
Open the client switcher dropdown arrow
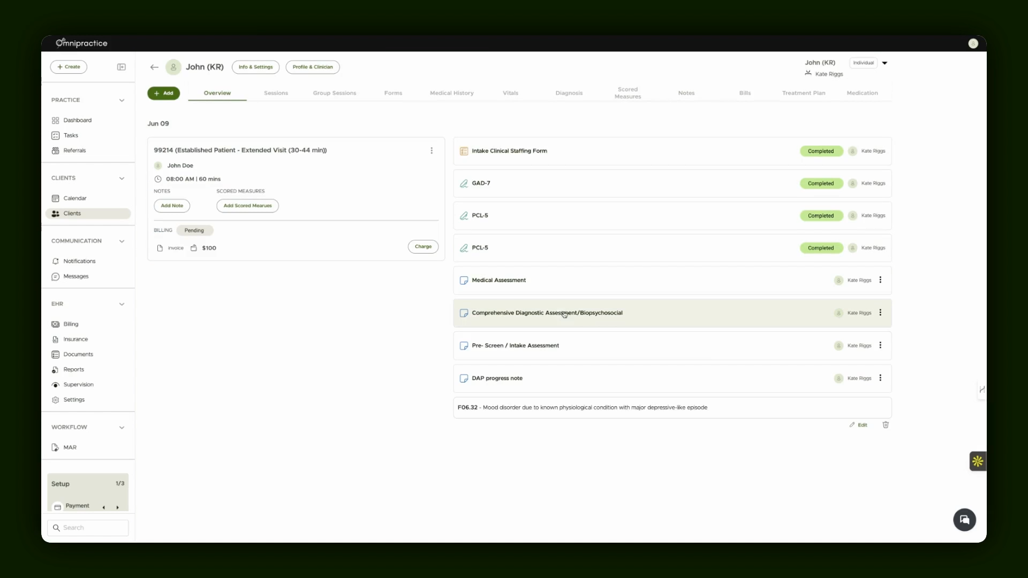tap(885, 63)
